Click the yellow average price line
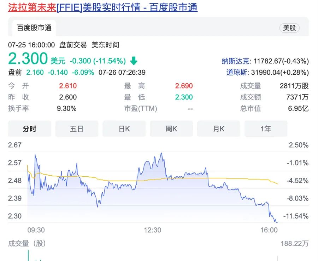 click(x=117, y=180)
